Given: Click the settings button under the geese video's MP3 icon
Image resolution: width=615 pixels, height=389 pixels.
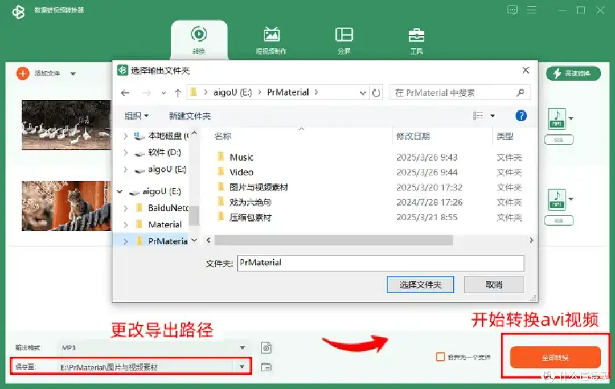Looking at the screenshot, I should (559, 140).
